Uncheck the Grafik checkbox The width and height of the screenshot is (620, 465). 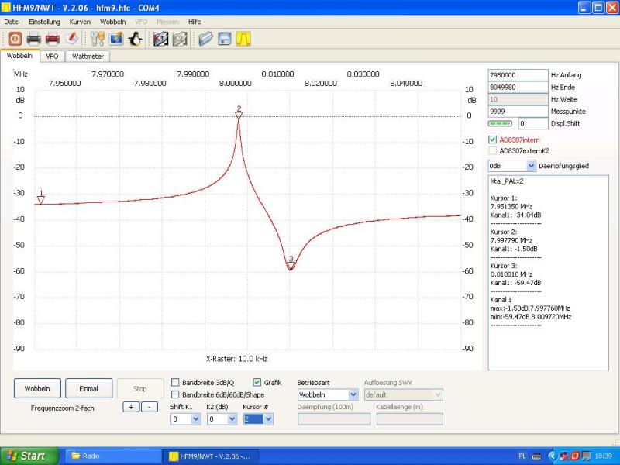click(x=257, y=382)
